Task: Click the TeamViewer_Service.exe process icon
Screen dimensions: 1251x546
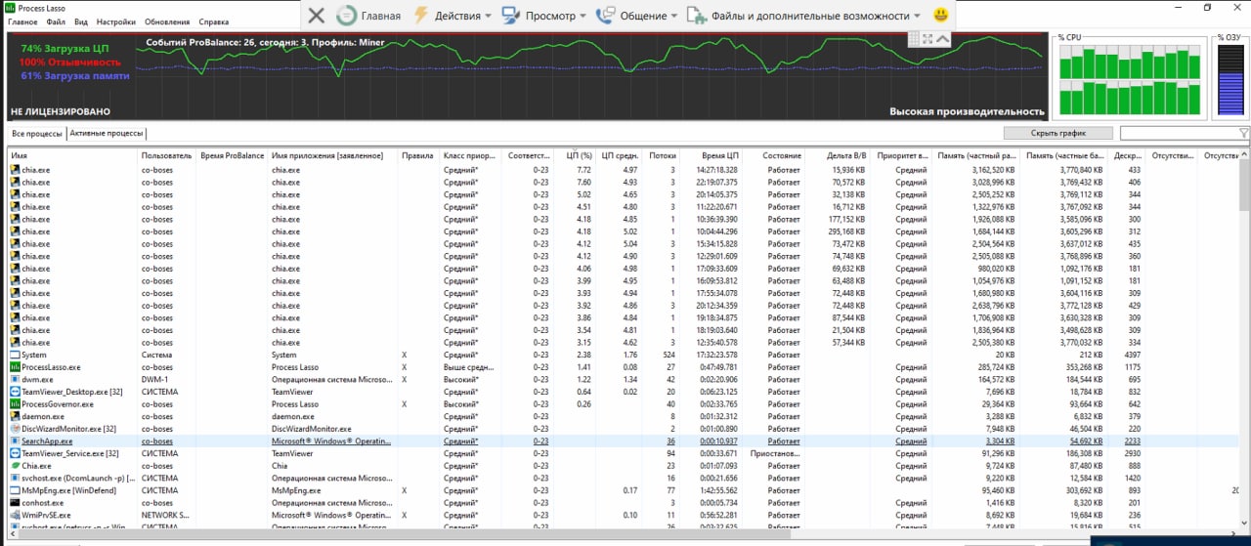Action: [15, 453]
